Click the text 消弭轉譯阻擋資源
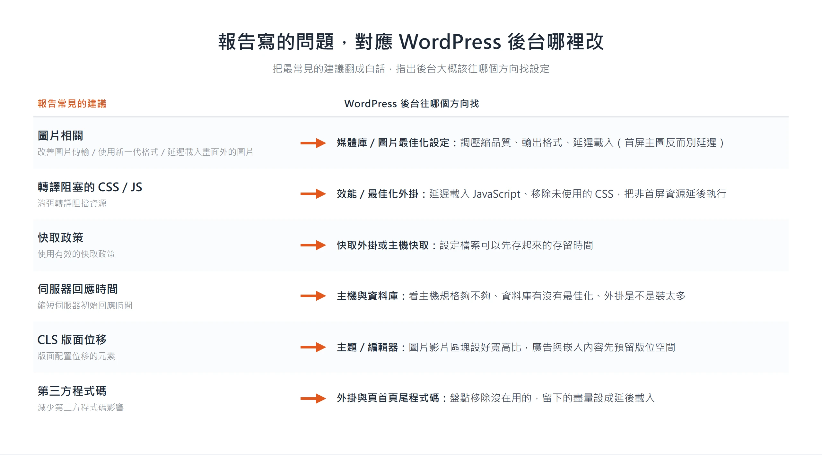Image resolution: width=822 pixels, height=455 pixels. 72,203
